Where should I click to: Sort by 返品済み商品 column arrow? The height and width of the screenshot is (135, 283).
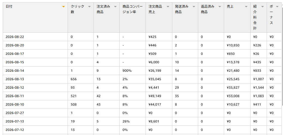pos(220,7)
